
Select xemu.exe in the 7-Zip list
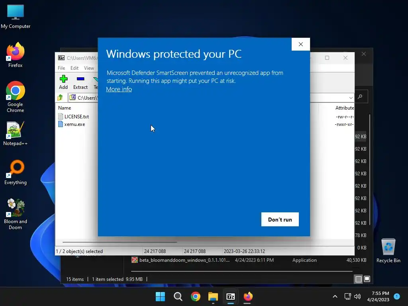click(75, 124)
